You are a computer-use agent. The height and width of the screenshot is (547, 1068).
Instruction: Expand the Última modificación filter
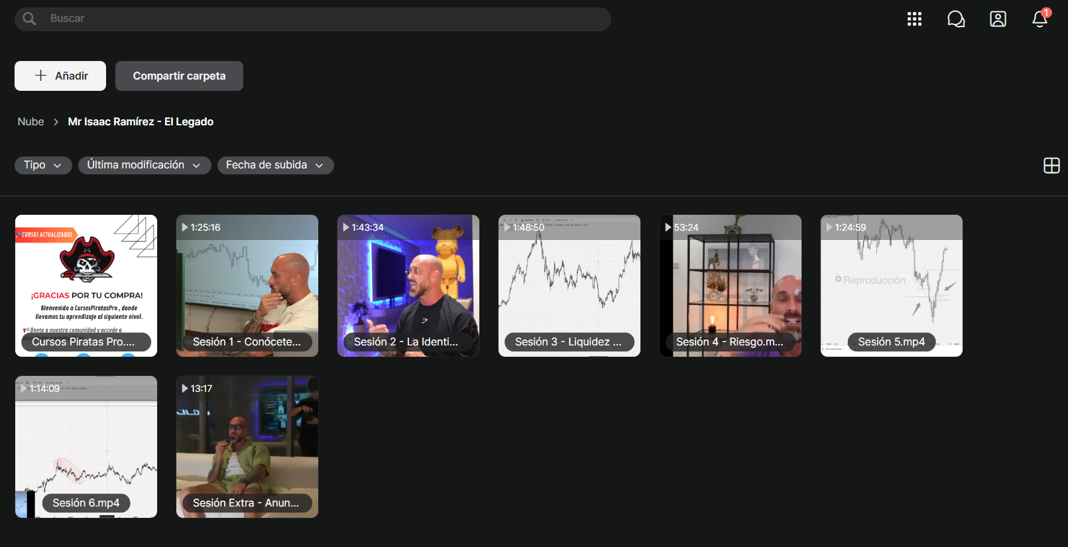[145, 165]
